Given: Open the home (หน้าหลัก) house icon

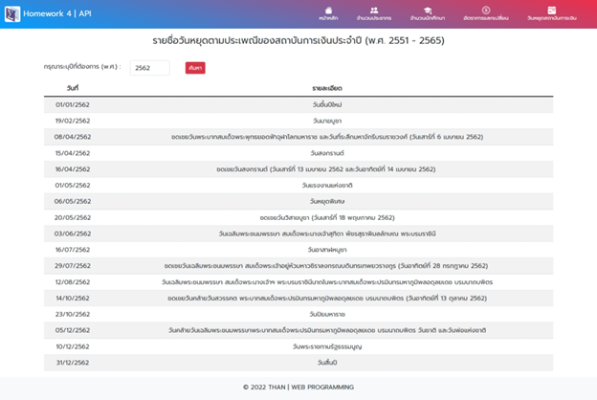Looking at the screenshot, I should 328,11.
